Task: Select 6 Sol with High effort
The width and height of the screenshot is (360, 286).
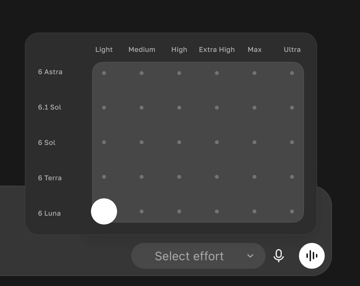Action: 179,142
